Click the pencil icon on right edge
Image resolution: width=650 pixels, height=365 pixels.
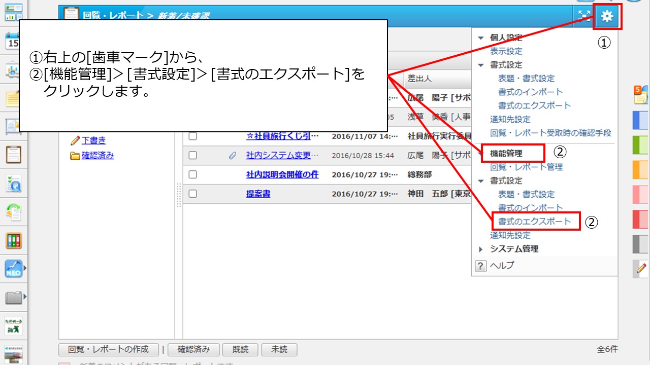coord(641,268)
